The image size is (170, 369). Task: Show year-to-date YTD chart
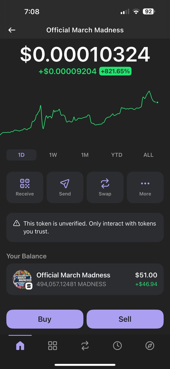pyautogui.click(x=117, y=155)
